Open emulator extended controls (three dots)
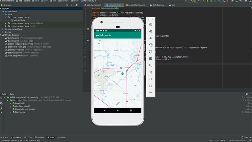 click(x=151, y=92)
